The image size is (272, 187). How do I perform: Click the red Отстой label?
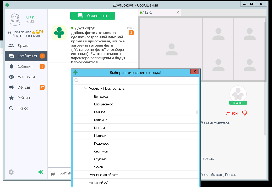[x=231, y=113]
